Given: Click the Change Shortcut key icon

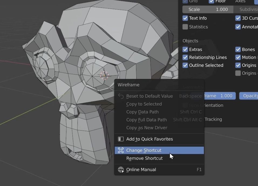Looking at the screenshot, I should (x=121, y=150).
